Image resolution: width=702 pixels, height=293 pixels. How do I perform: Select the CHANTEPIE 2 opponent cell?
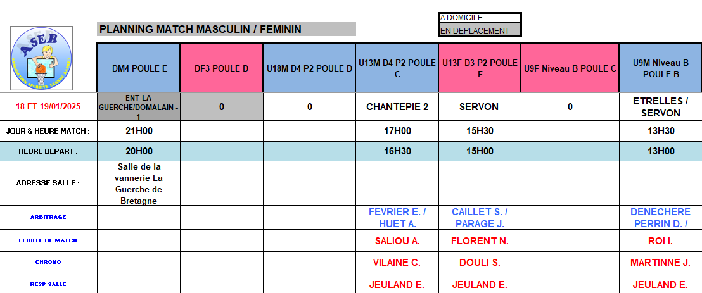(x=397, y=107)
